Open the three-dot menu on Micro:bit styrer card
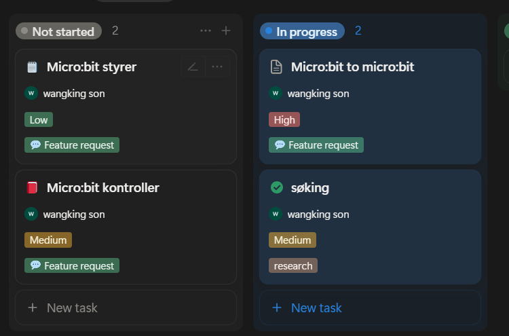 (217, 67)
